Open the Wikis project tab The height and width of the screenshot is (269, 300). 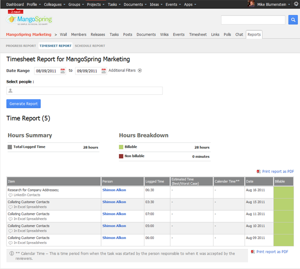click(164, 35)
